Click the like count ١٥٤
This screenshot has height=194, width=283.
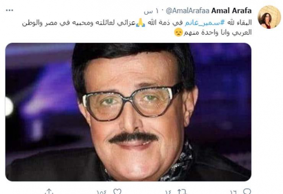(x=101, y=192)
